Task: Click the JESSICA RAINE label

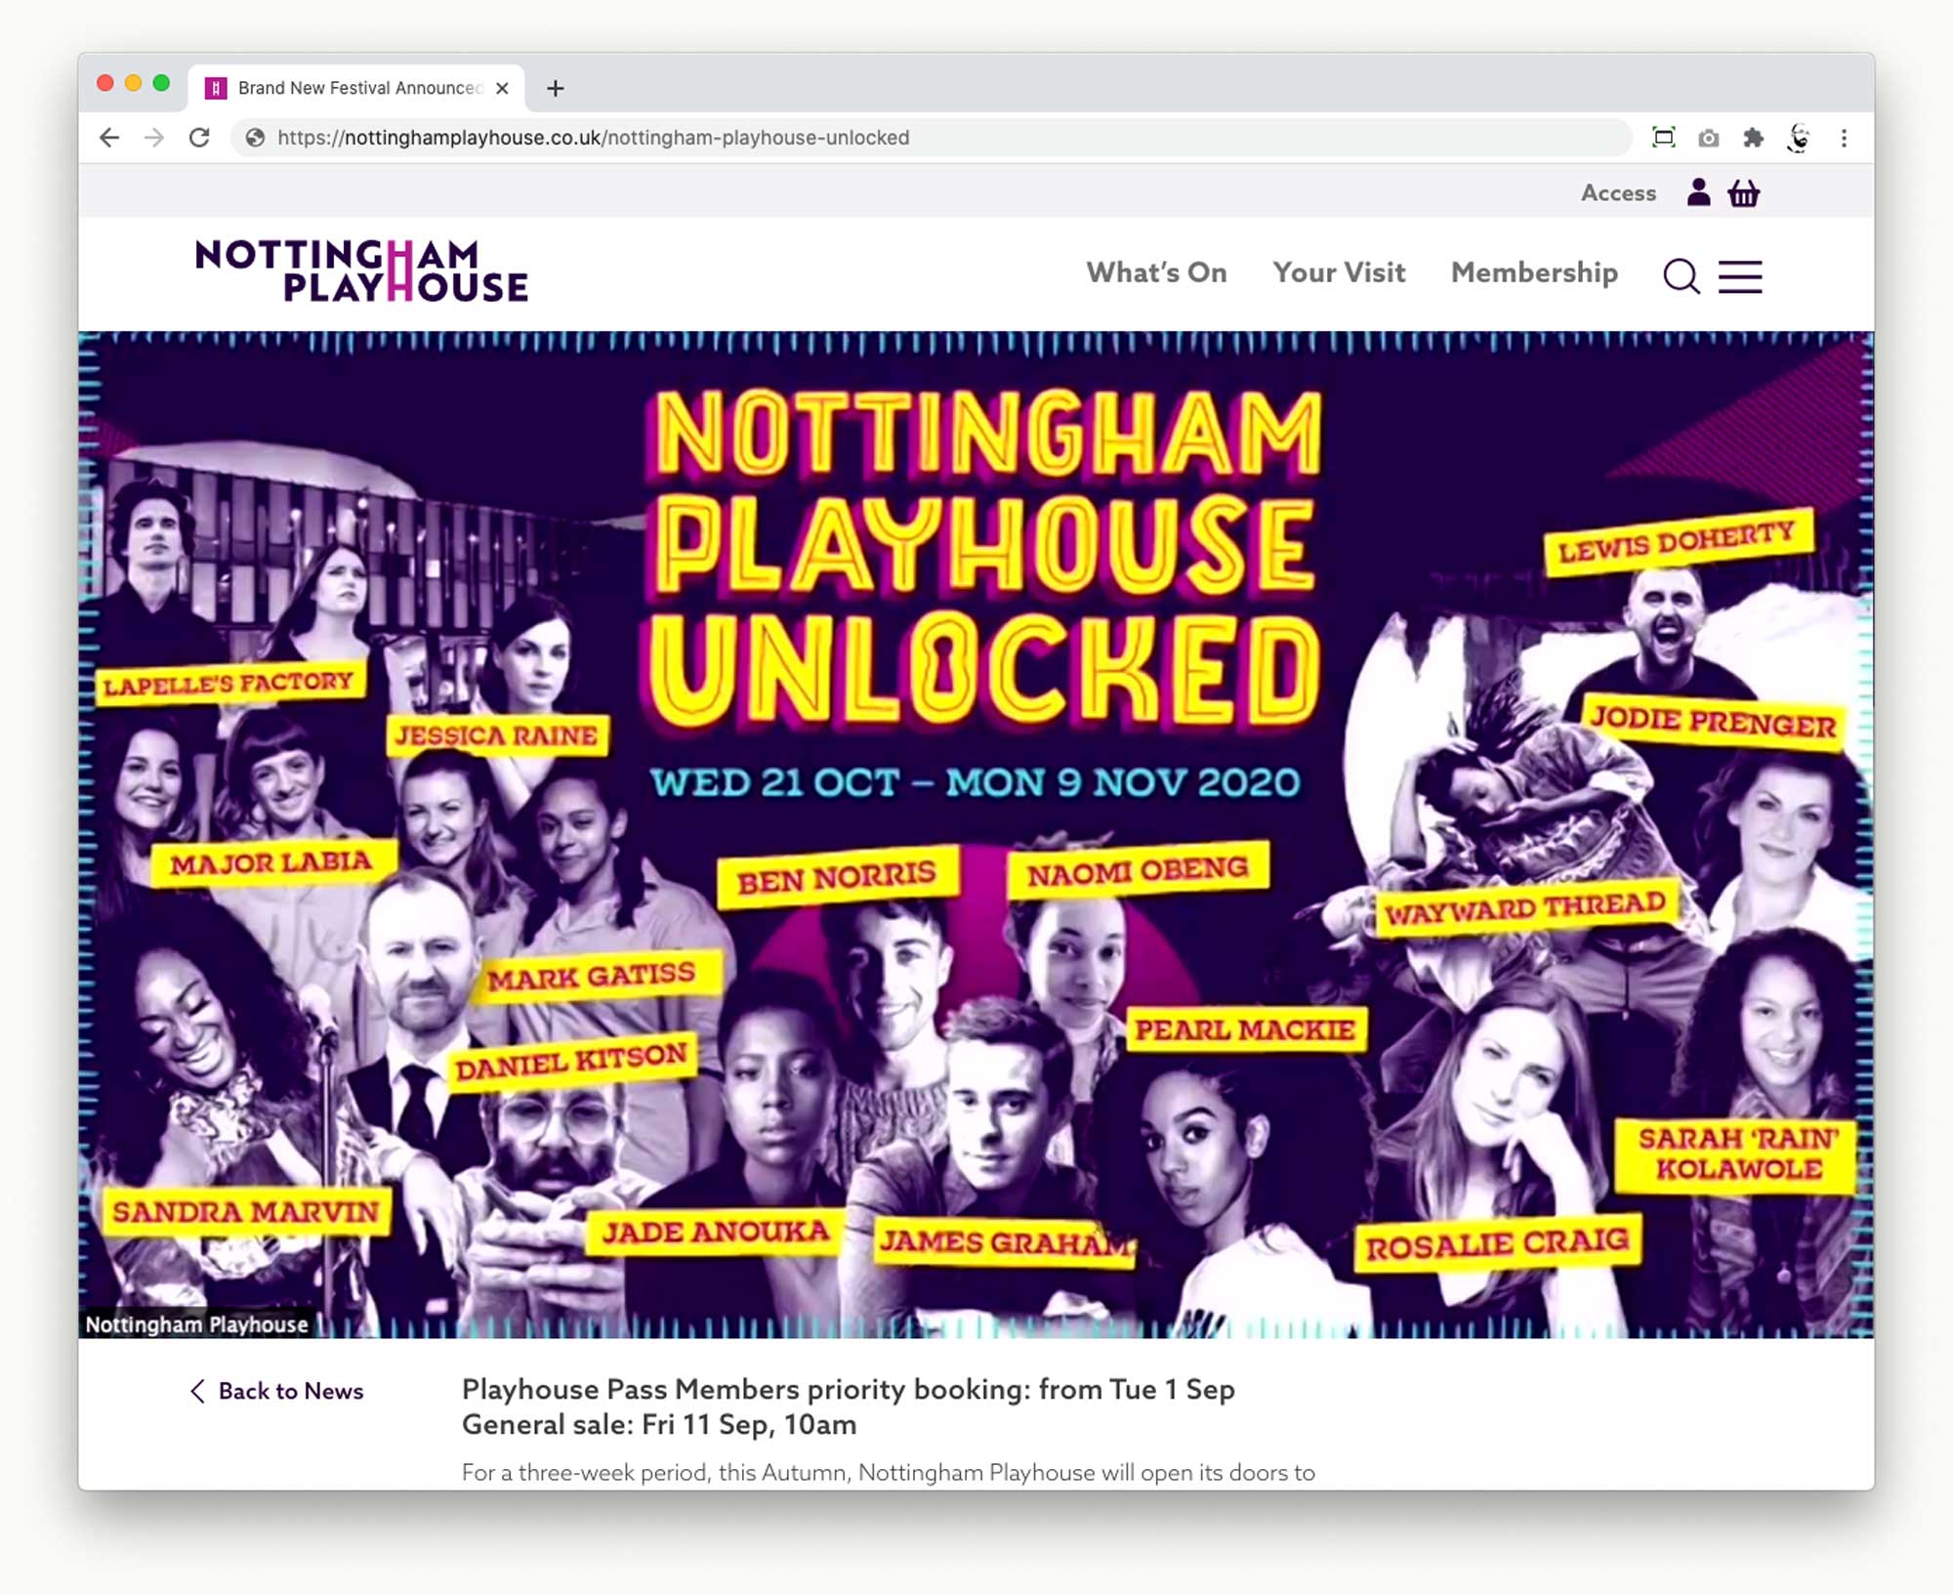Action: [x=496, y=735]
